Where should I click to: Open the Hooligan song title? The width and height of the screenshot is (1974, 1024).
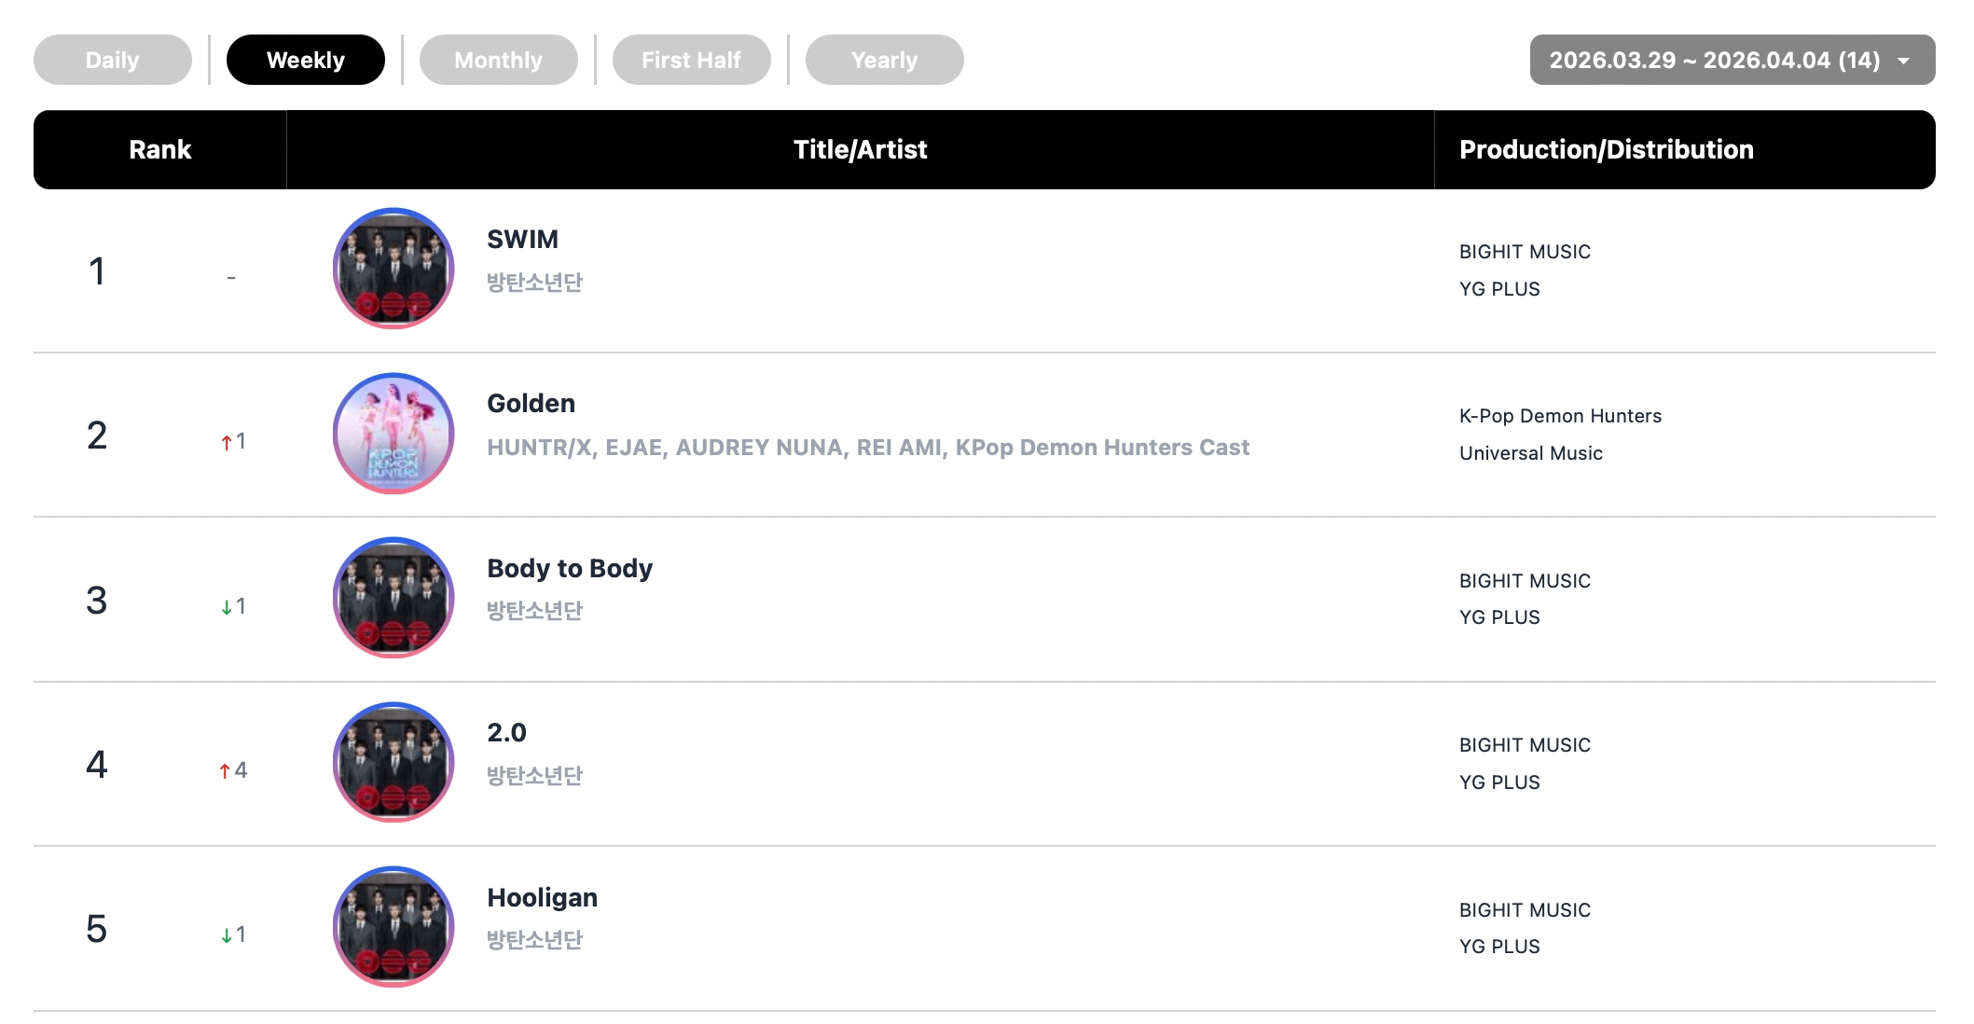point(542,898)
